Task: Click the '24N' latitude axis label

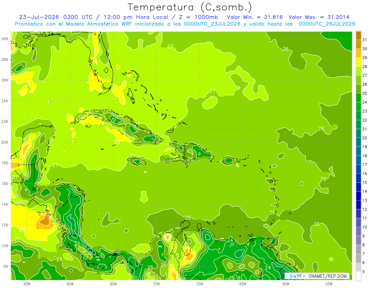Action: click(x=5, y=101)
